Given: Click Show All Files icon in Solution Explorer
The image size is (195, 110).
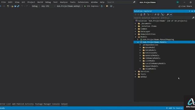Looking at the screenshot, I should click(x=158, y=15).
